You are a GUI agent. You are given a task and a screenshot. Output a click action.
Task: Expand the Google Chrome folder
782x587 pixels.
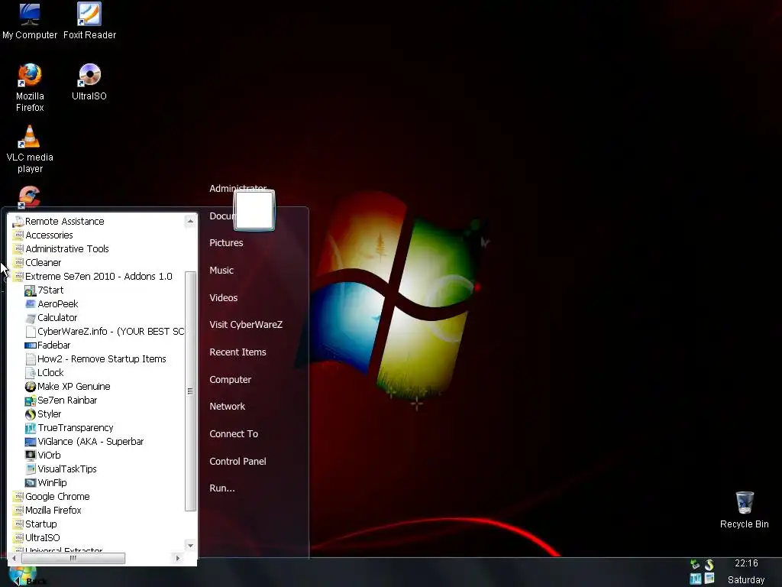coord(51,497)
